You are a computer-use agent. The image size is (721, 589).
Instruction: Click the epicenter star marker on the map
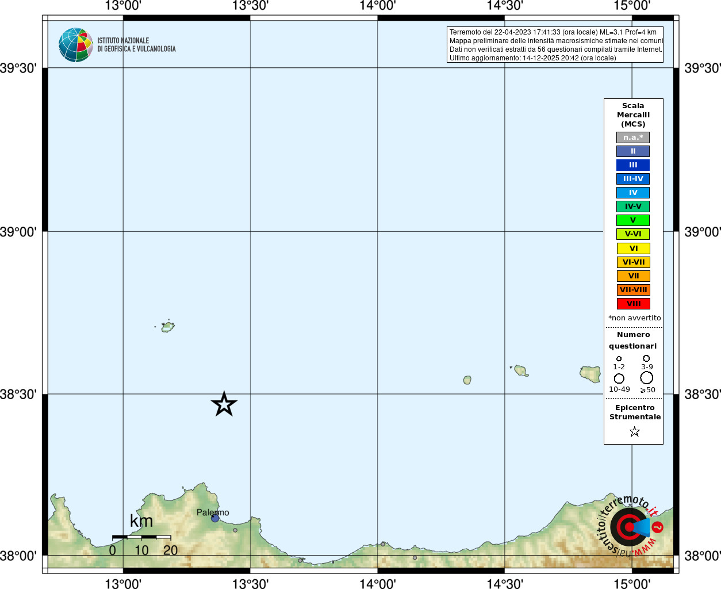coord(224,404)
